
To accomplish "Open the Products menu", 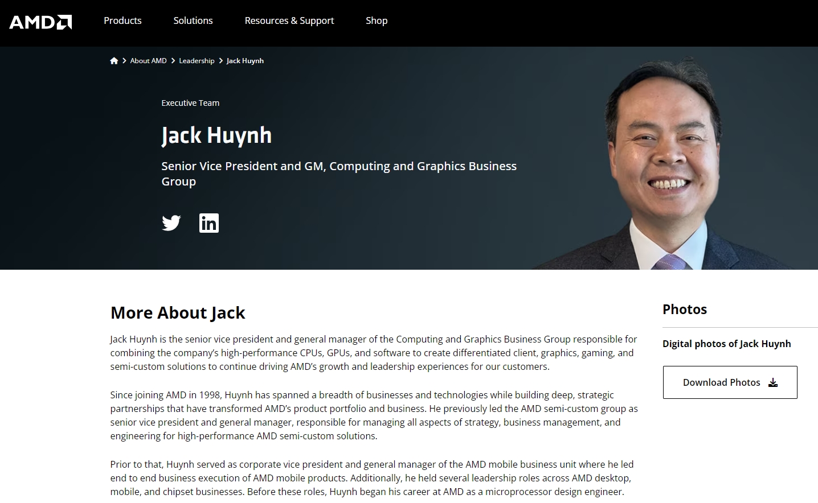I will 122,20.
